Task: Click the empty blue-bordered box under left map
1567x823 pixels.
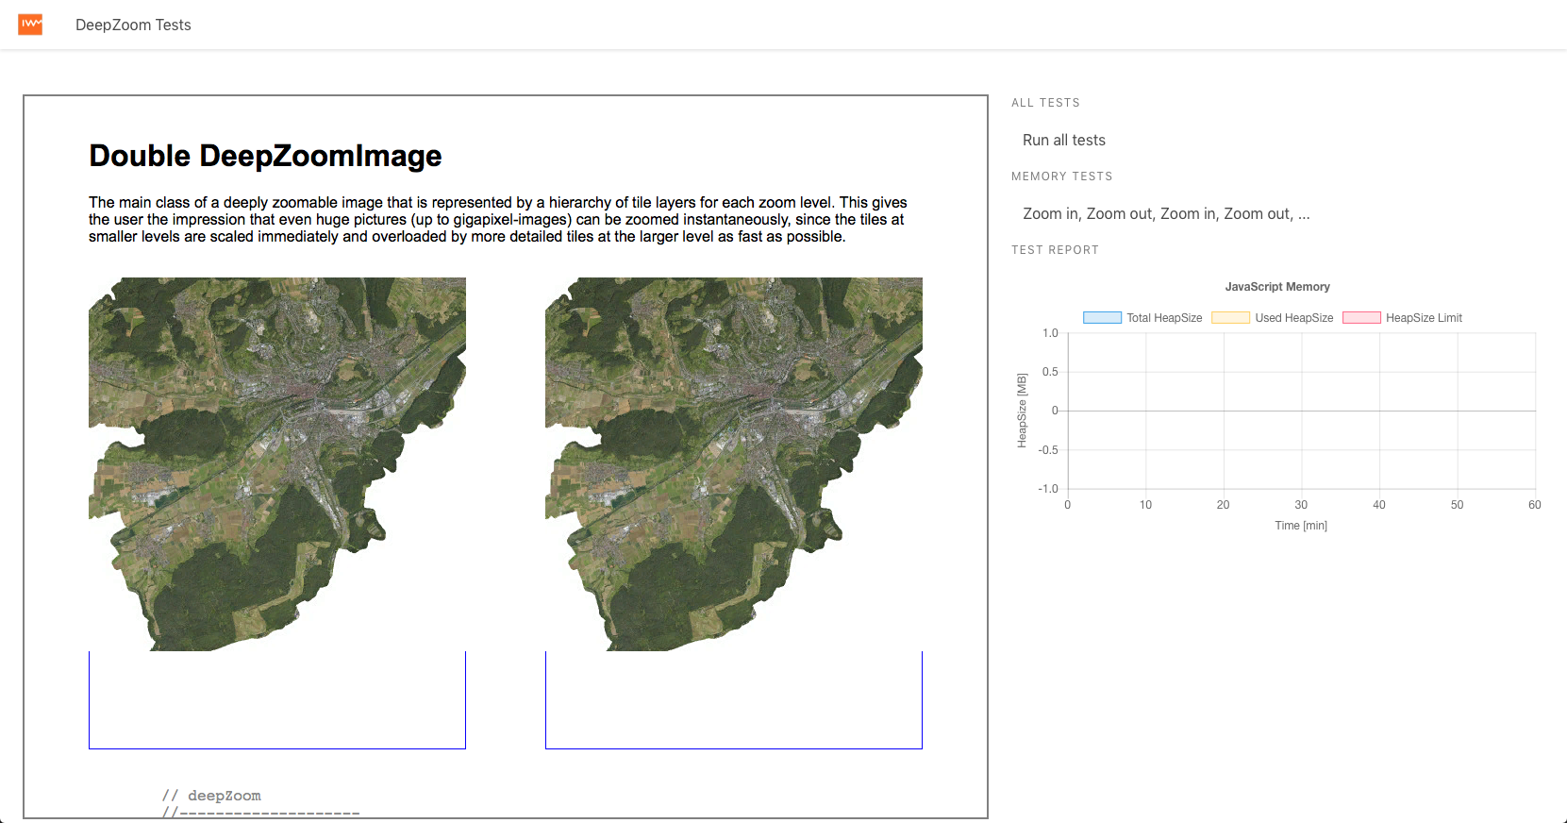Action: pyautogui.click(x=276, y=699)
